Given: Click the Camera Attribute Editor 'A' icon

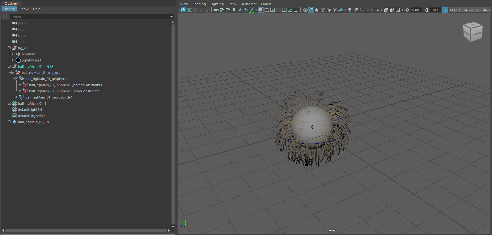Looking at the screenshot, I should (x=184, y=10).
